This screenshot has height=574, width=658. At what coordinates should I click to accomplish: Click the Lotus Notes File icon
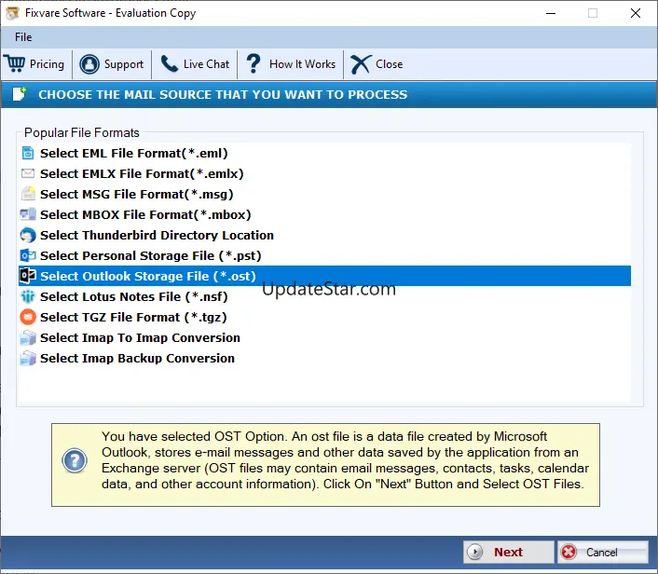point(28,297)
